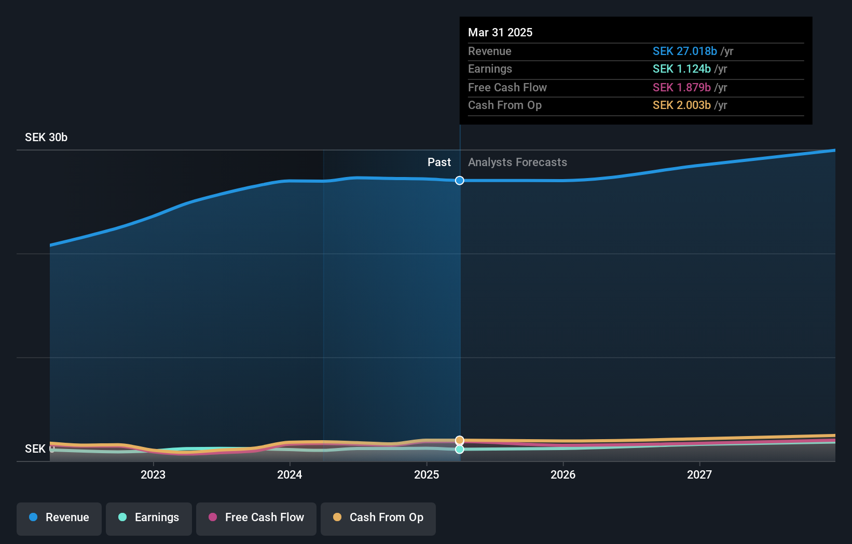
Task: Toggle the Revenue legend button
Action: tap(59, 519)
